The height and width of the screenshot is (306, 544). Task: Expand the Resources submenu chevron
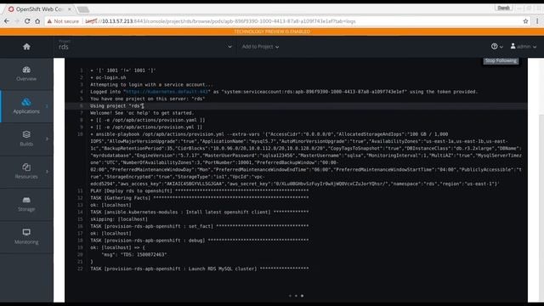tap(47, 172)
